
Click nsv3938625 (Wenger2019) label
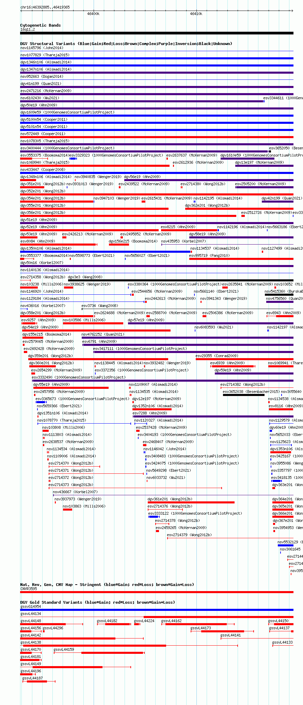87,284
